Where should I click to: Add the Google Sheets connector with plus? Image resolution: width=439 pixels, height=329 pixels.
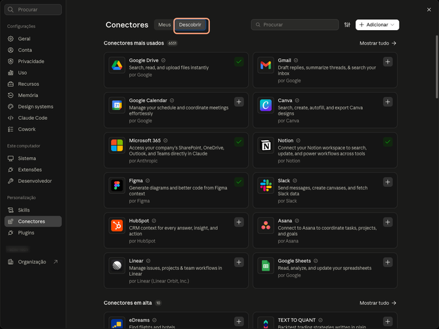[388, 262]
